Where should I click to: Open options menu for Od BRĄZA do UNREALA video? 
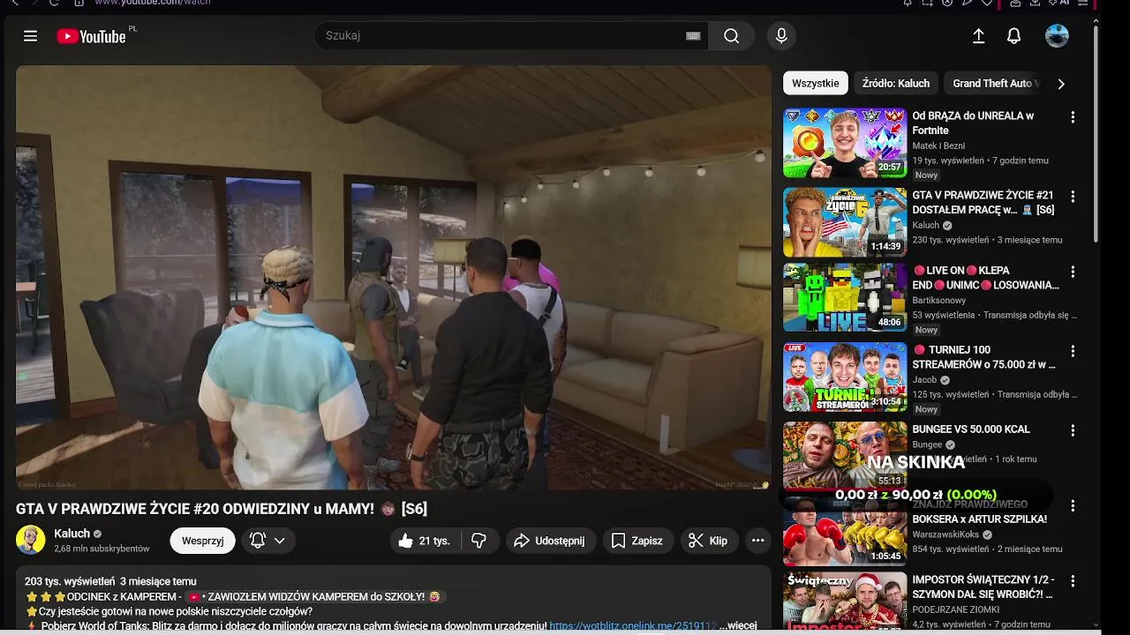1073,117
